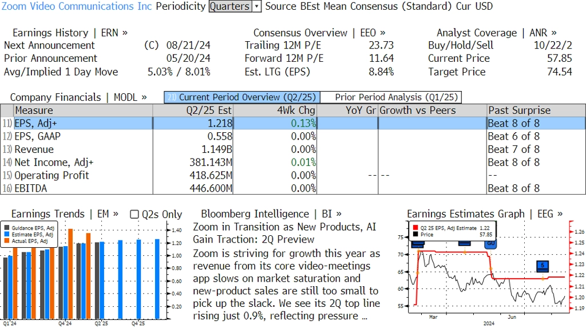Open Earnings History ERN link
The width and height of the screenshot is (586, 328).
70,33
